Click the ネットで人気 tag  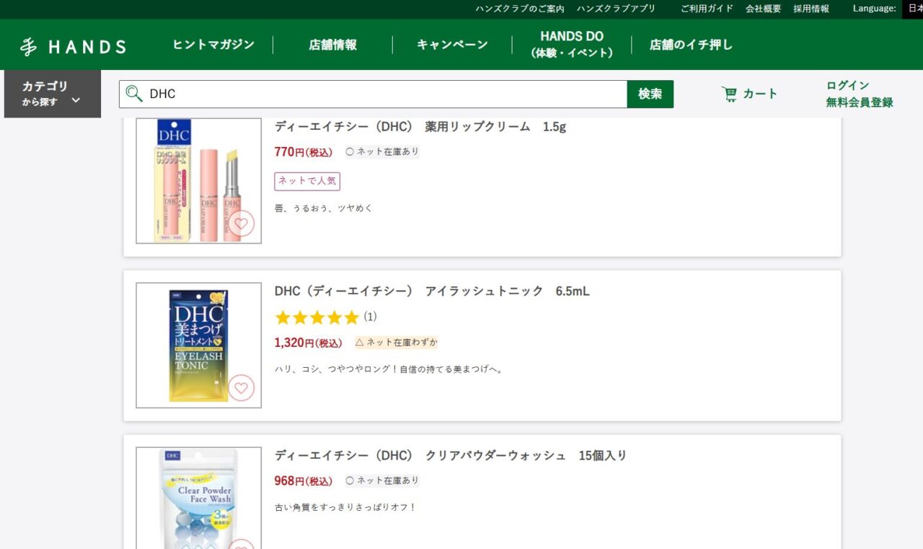(x=307, y=181)
